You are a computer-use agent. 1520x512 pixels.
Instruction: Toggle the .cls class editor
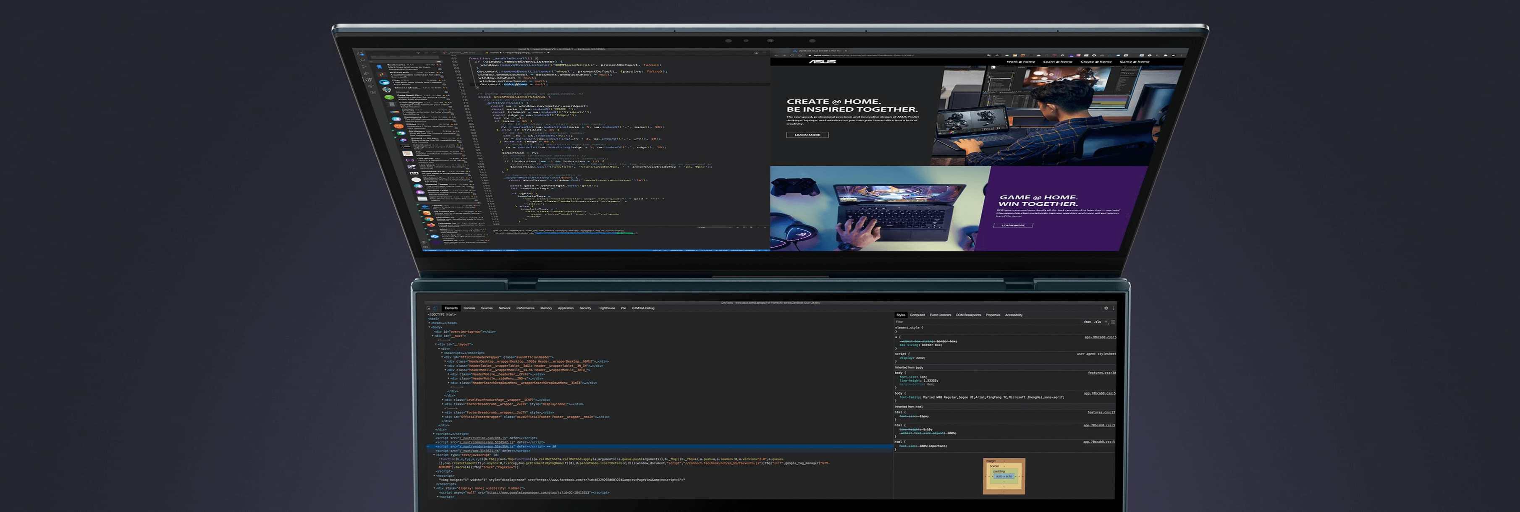[1098, 322]
